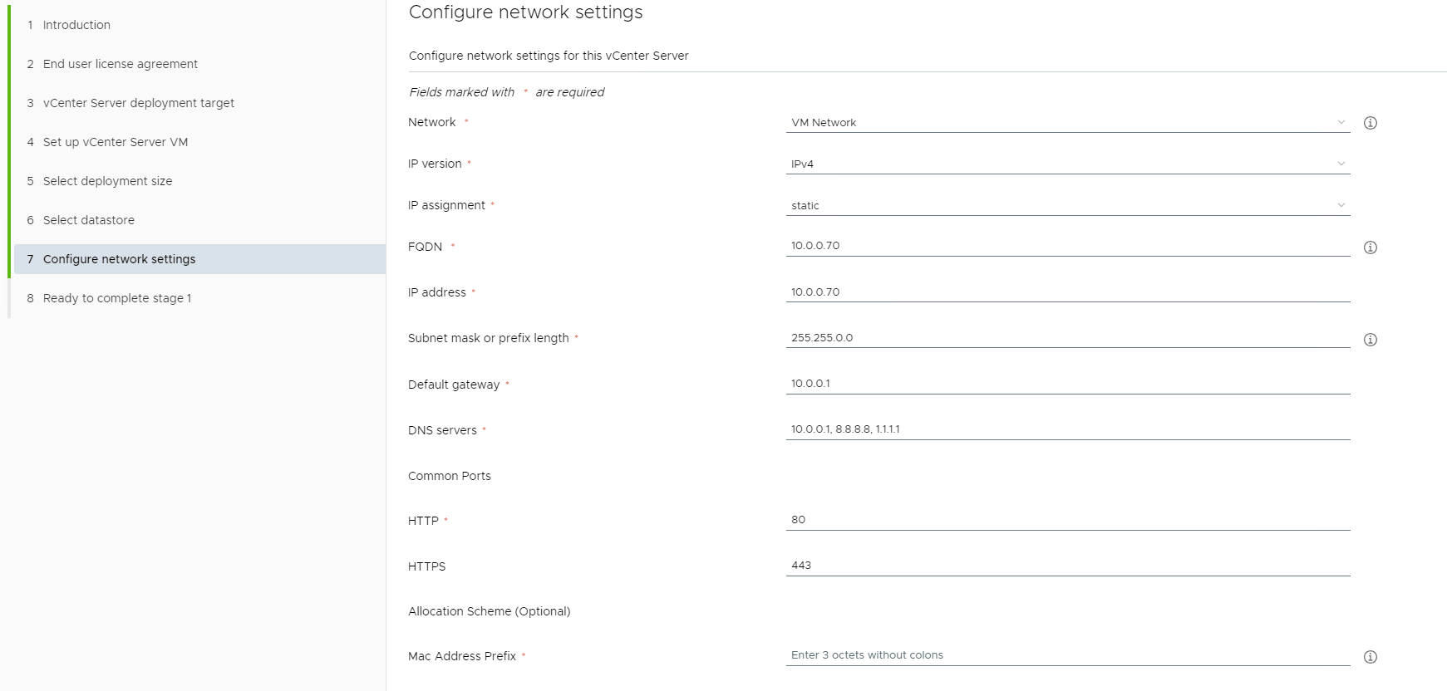Click the Default gateway input field
1447x691 pixels.
(x=1067, y=384)
